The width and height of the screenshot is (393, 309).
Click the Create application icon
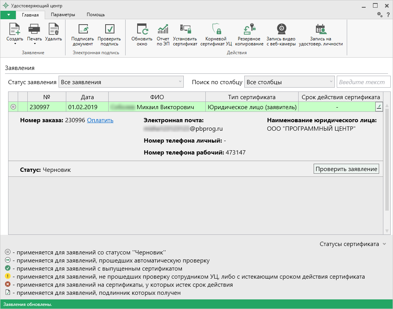(15, 30)
